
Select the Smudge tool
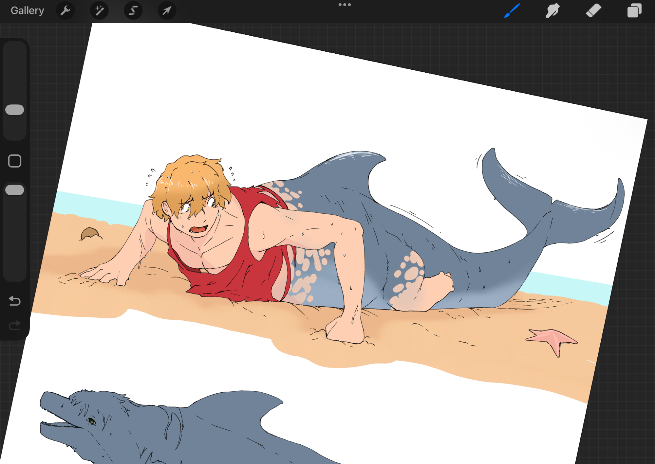click(x=552, y=10)
